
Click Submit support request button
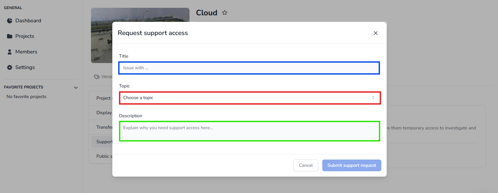(351, 165)
